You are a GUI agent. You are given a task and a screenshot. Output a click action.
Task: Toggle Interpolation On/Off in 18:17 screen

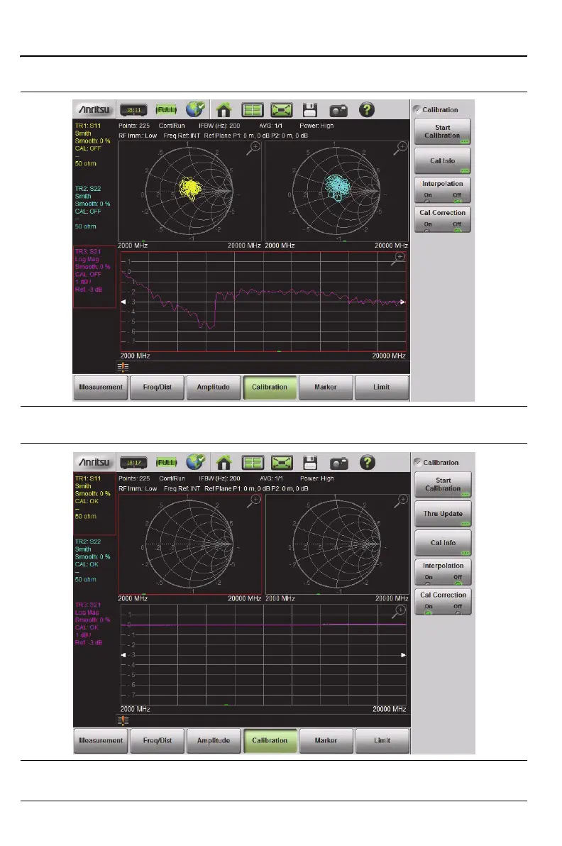(443, 572)
